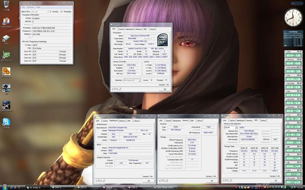The width and height of the screenshot is (305, 190).
Task: Open the Skype desktop icon
Action: [x=6, y=122]
